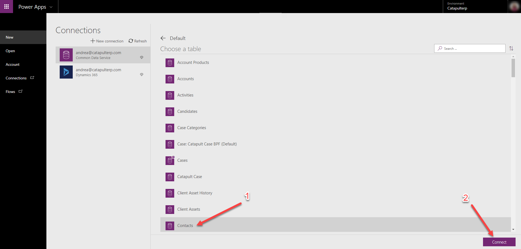Click premium diamond icon on Dynamics 365
Image resolution: width=521 pixels, height=249 pixels.
[142, 74]
